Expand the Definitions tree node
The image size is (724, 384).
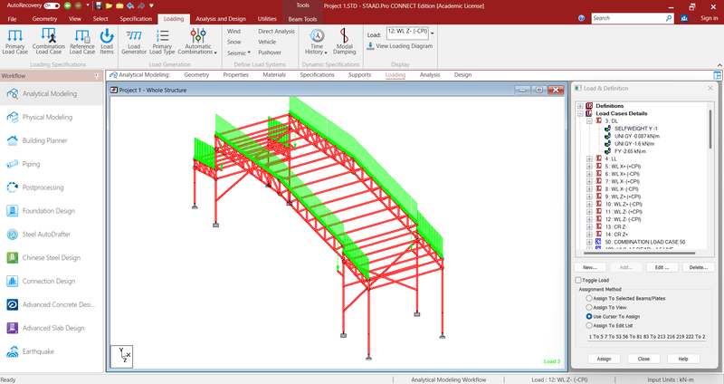tap(580, 106)
